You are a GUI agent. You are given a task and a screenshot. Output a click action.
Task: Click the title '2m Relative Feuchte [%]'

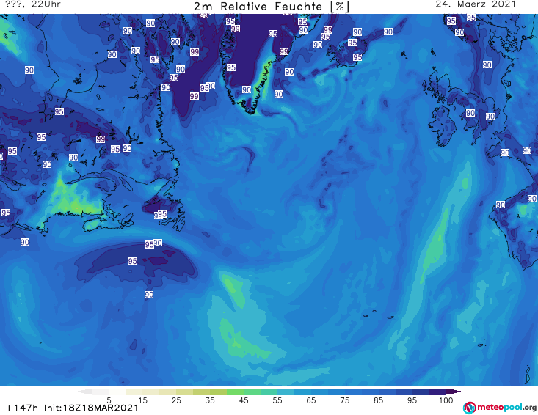tap(271, 7)
